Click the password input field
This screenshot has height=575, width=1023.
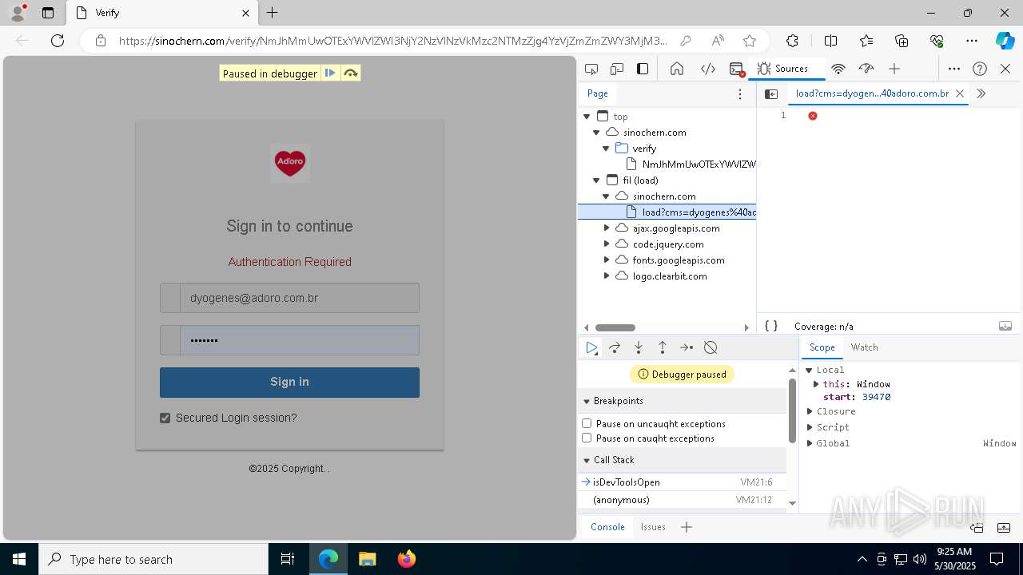[299, 340]
